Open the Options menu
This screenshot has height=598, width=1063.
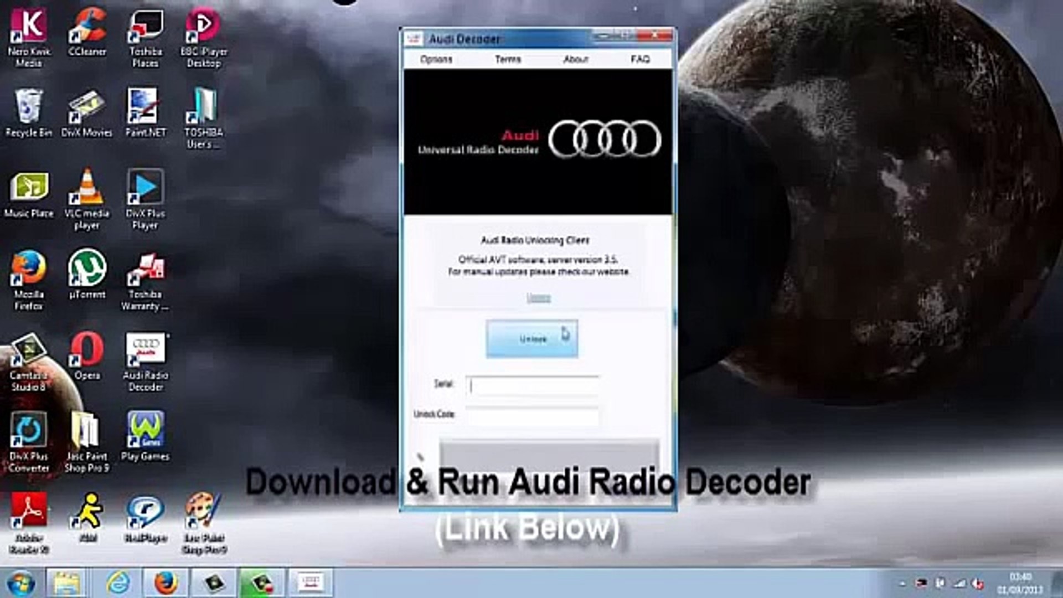(436, 59)
